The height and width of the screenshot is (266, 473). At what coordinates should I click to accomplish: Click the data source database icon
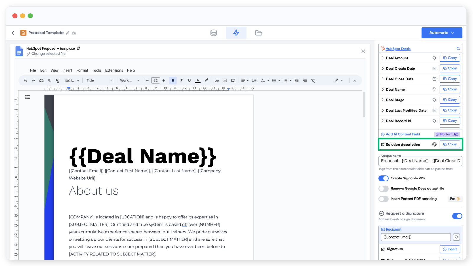213,33
